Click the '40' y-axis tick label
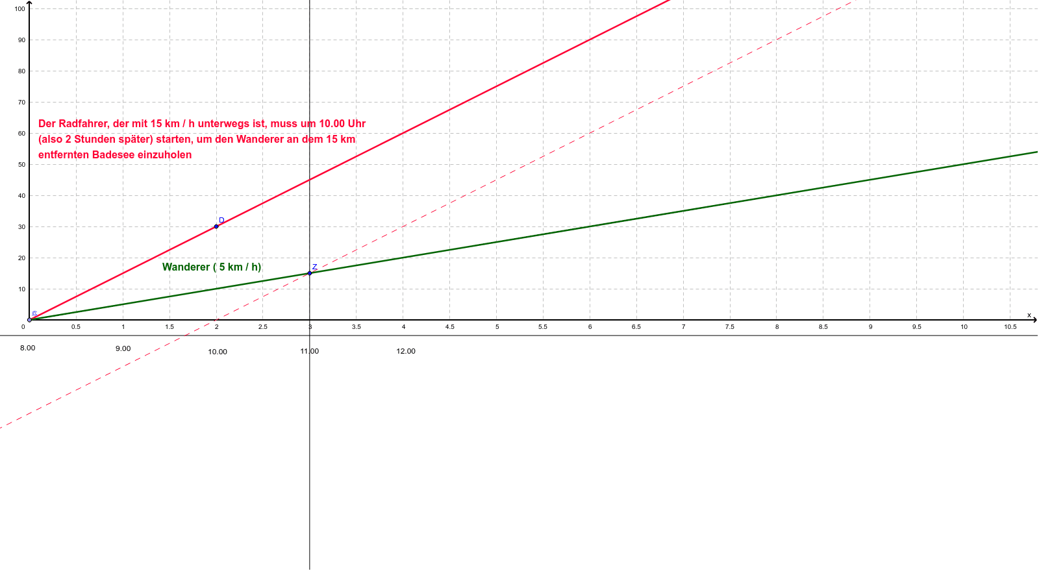This screenshot has height=571, width=1039. [22, 195]
